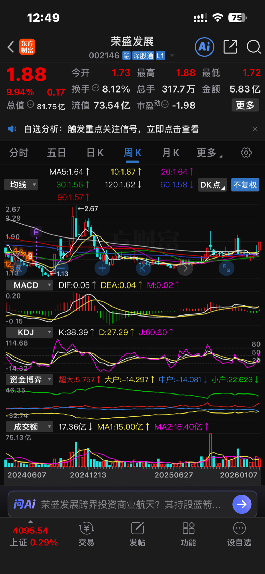Tap the info icon next to 换手
265x574 pixels.
coord(96,88)
